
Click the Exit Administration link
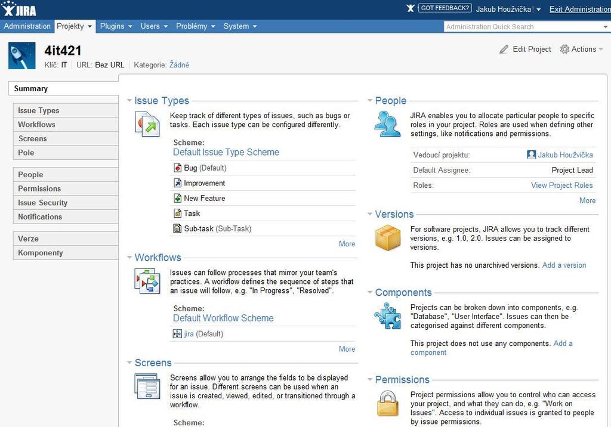pyautogui.click(x=580, y=9)
